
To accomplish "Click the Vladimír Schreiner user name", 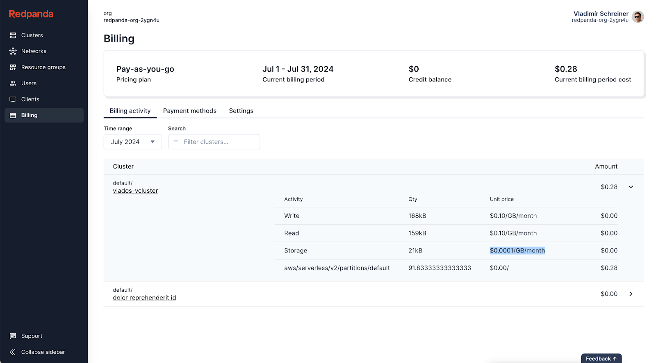I will click(601, 14).
